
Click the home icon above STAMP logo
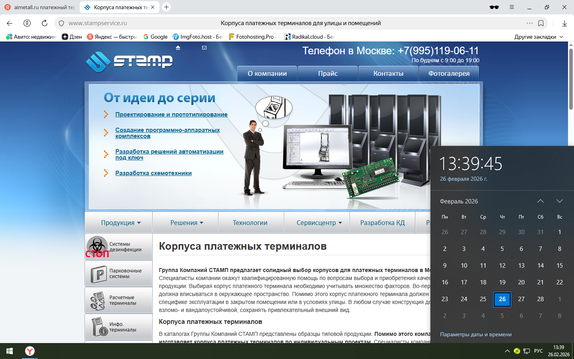[x=178, y=48]
